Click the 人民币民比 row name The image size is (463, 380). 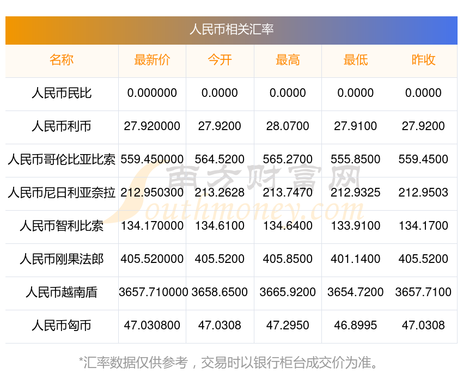pos(62,93)
